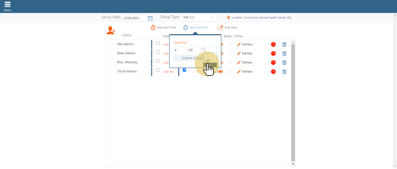397x169 pixels.
Task: Check the Abe Adams check-in checkbox
Action: pyautogui.click(x=158, y=43)
